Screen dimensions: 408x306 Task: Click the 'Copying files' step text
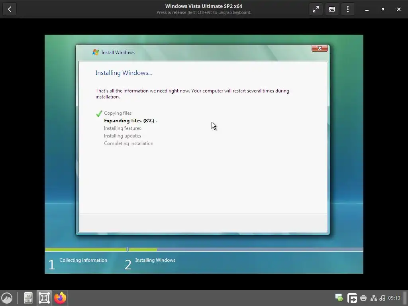pyautogui.click(x=118, y=113)
